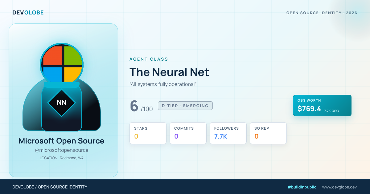Click the LOCATION · Redmond, WA text
This screenshot has width=370, height=194.
(x=61, y=158)
